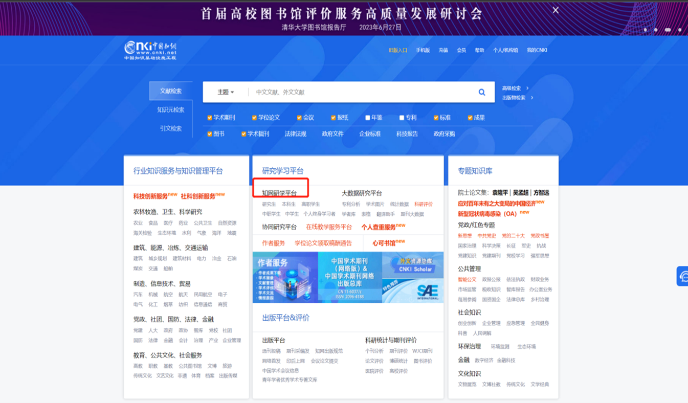688x403 pixels.
Task: Switch to the 知识元检索 tab
Action: click(x=171, y=110)
